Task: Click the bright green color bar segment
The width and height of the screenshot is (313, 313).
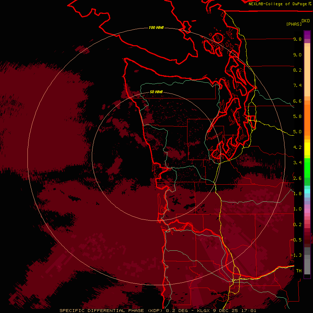Action: 307,168
